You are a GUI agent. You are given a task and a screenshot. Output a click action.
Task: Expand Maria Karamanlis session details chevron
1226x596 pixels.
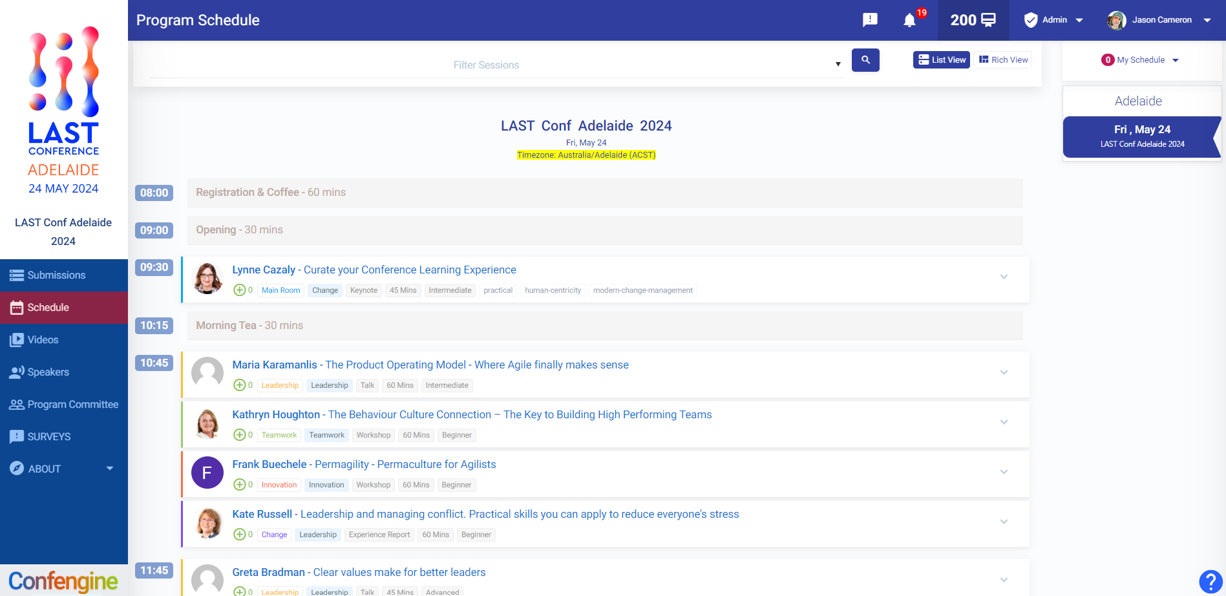tap(1004, 372)
